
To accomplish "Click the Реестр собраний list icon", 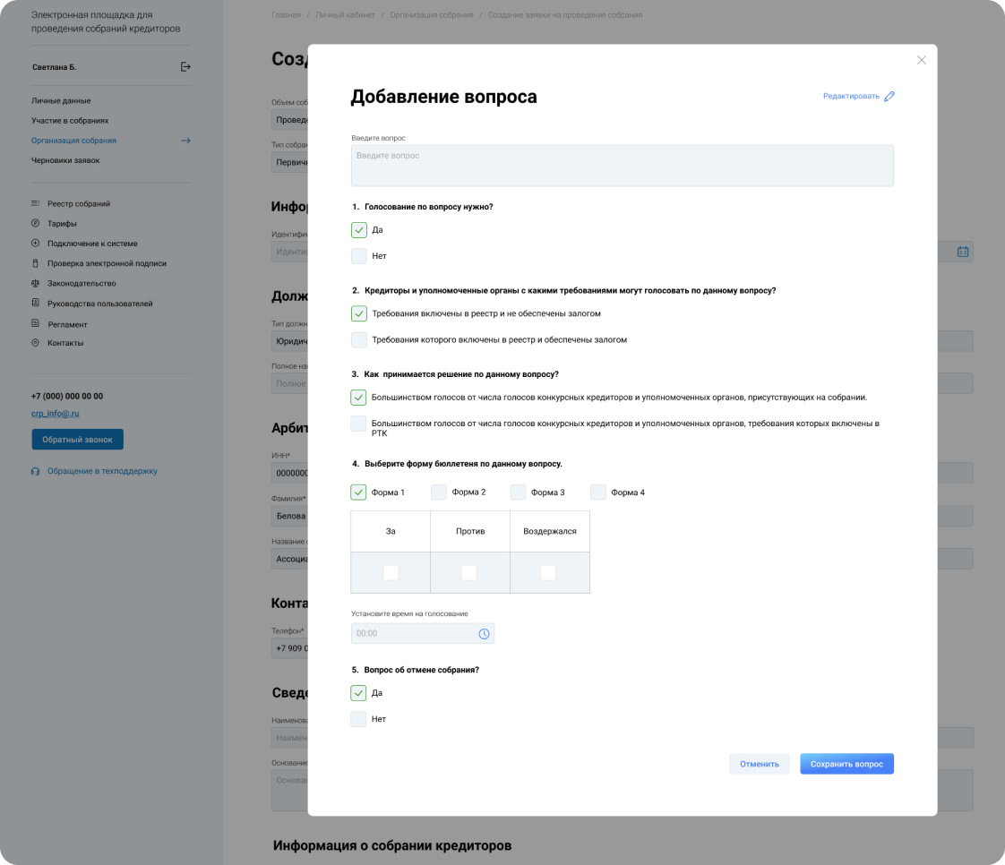I will point(36,204).
